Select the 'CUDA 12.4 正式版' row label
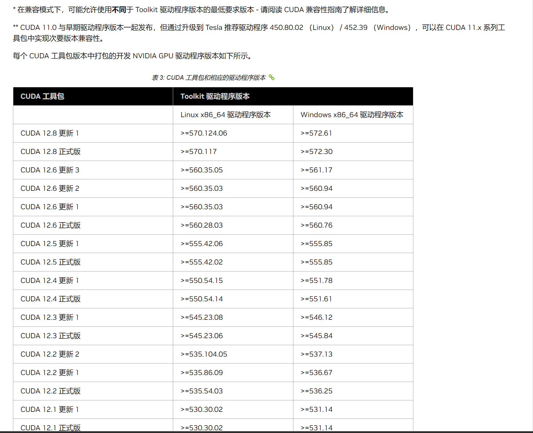Screen dimensions: 533x433 coord(50,299)
